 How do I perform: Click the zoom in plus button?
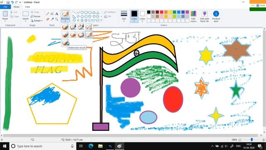tap(264, 140)
